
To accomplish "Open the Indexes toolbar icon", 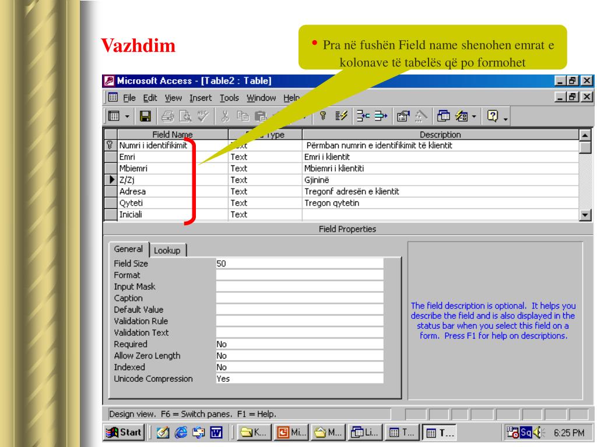I will (x=341, y=116).
